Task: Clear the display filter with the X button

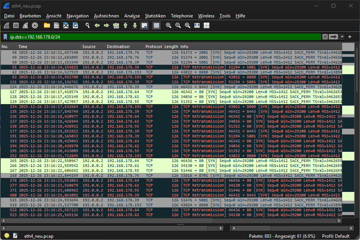Action: pyautogui.click(x=325, y=37)
